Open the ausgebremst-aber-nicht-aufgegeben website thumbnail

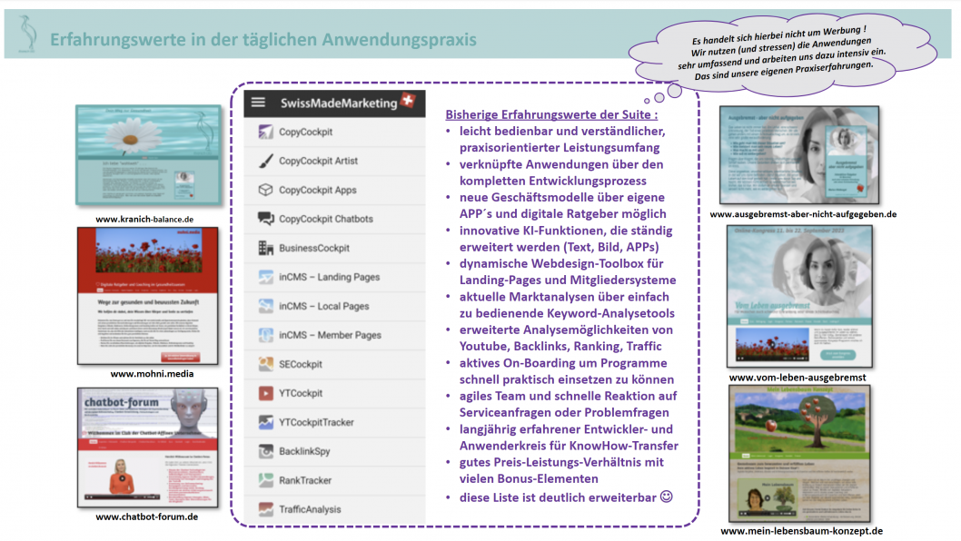[799, 155]
